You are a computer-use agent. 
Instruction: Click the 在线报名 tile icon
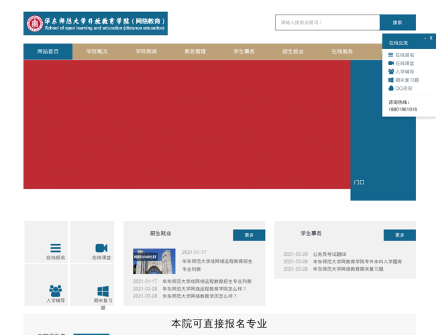[56, 248]
